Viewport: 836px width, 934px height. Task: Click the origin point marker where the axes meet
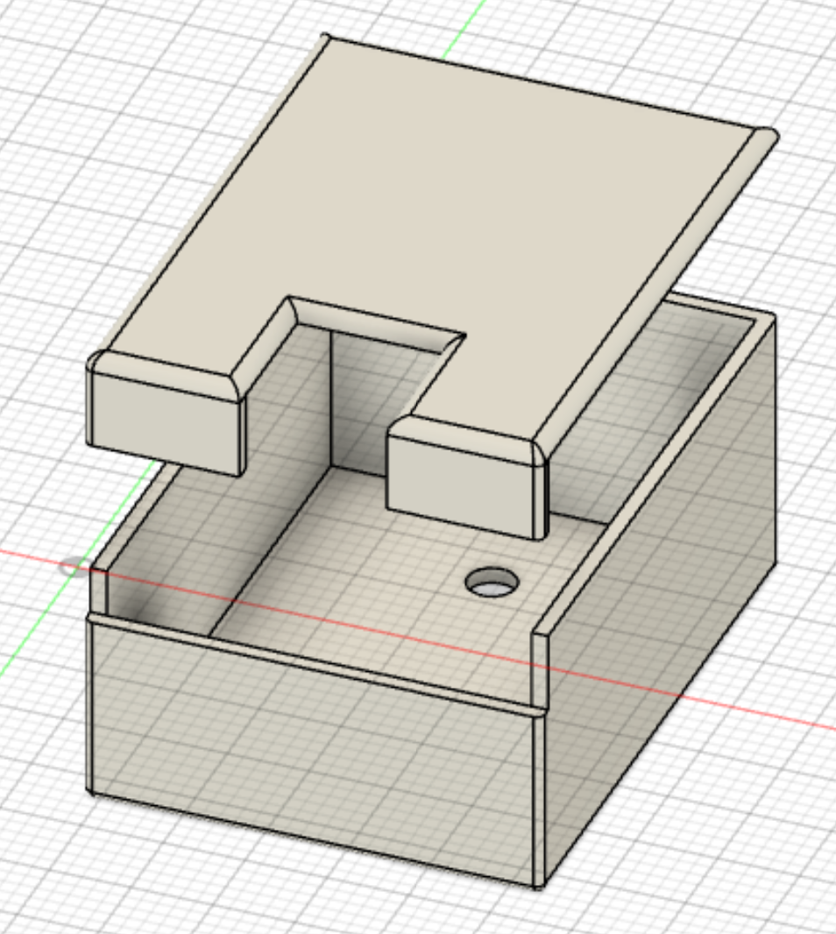pyautogui.click(x=74, y=567)
